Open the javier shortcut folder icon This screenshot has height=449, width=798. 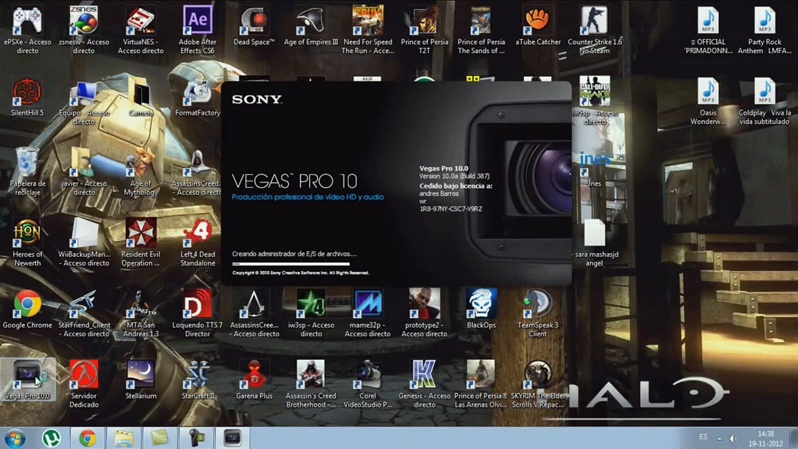tap(84, 171)
